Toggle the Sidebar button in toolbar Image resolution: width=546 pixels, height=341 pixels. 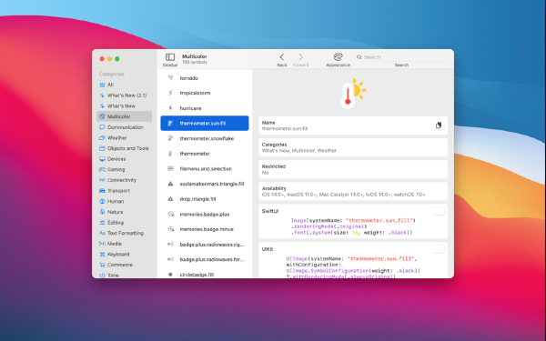click(170, 59)
